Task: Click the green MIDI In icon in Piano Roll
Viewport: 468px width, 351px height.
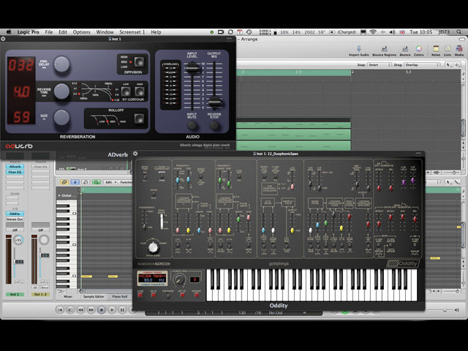Action: pos(97,182)
